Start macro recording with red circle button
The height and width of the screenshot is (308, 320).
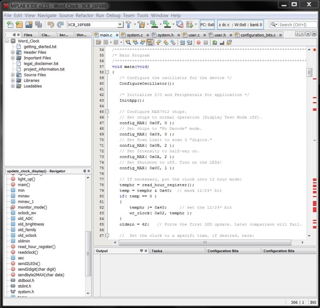click(198, 43)
